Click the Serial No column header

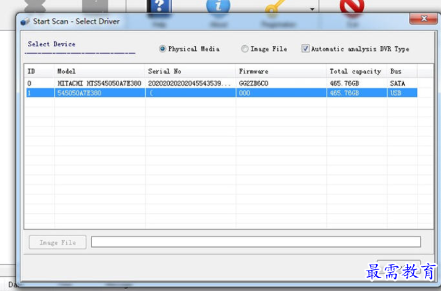(190, 71)
